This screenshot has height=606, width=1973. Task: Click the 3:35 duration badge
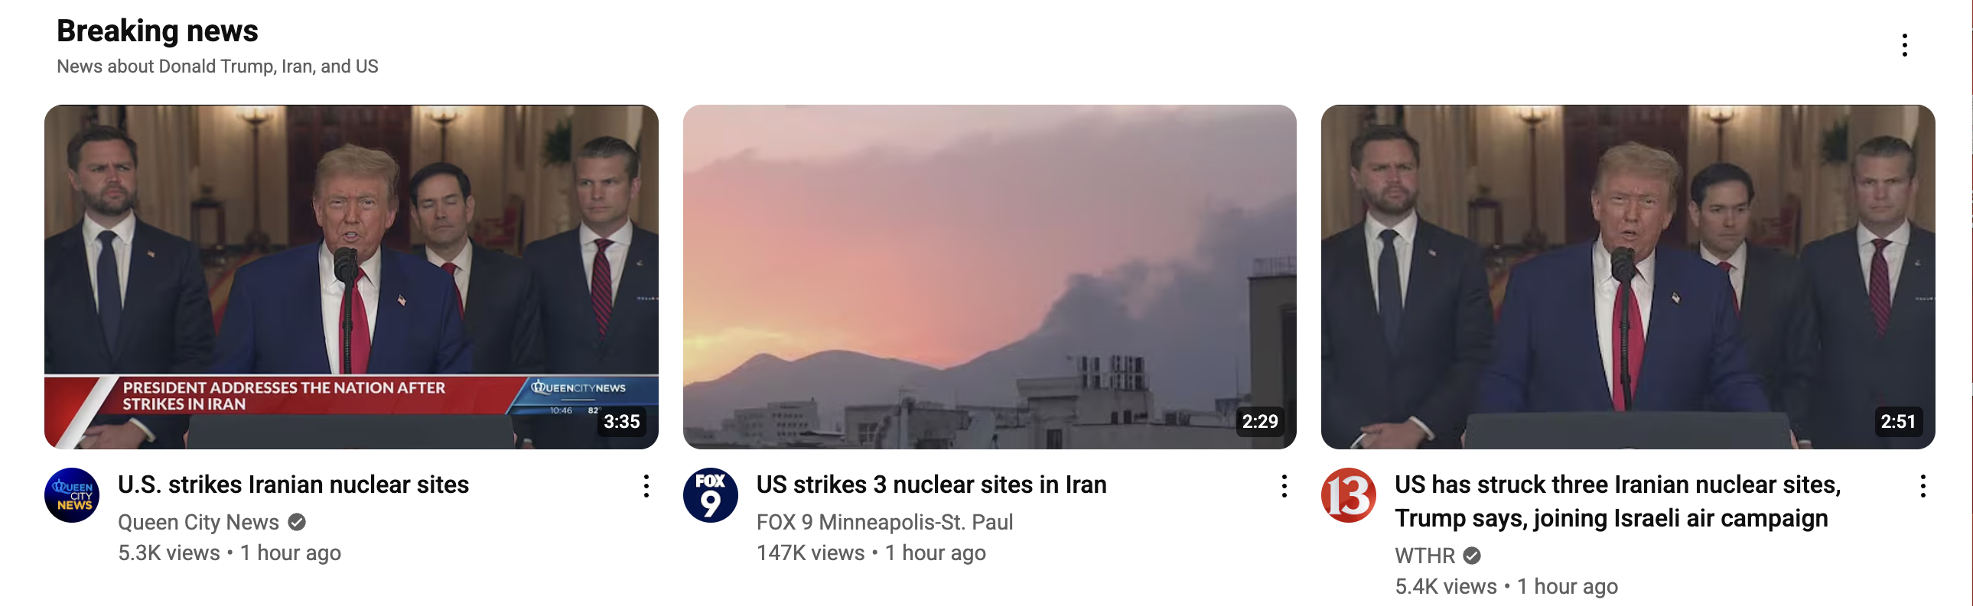[621, 422]
